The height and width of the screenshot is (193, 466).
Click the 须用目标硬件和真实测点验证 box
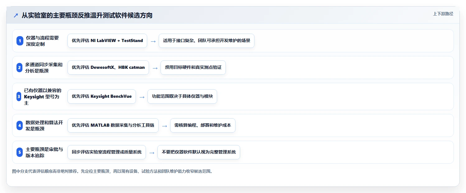point(193,68)
